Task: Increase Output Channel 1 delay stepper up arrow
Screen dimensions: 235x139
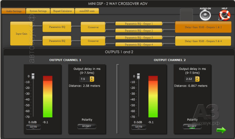Action: tap(92, 78)
